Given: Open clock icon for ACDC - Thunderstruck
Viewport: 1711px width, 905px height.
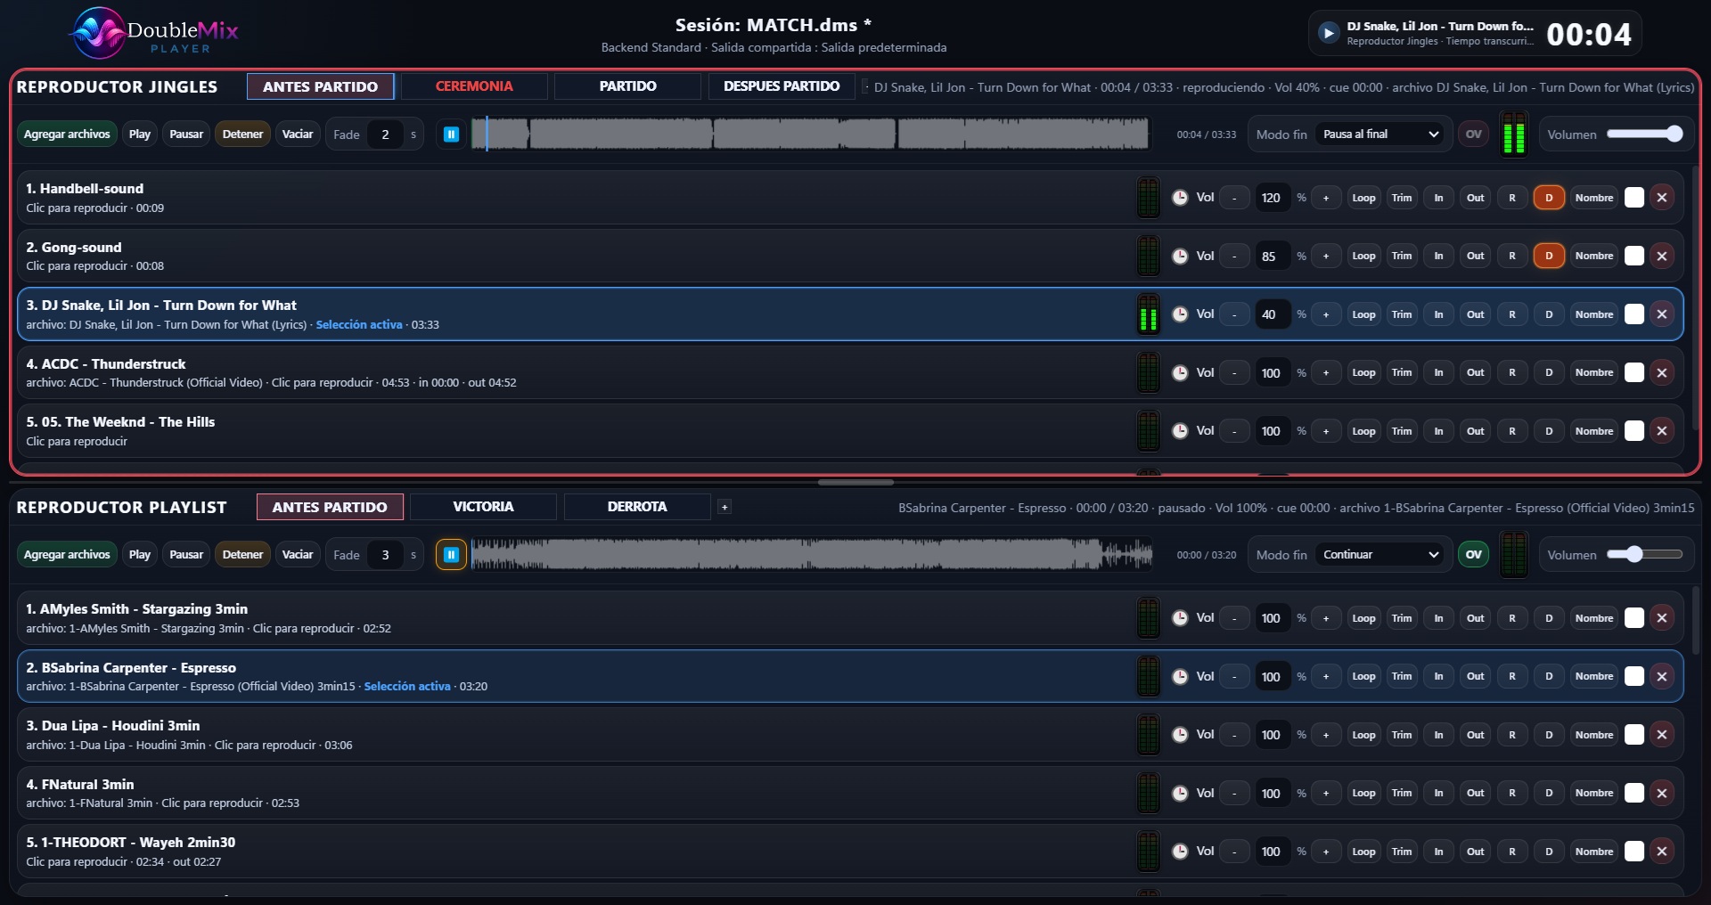Looking at the screenshot, I should pos(1180,373).
